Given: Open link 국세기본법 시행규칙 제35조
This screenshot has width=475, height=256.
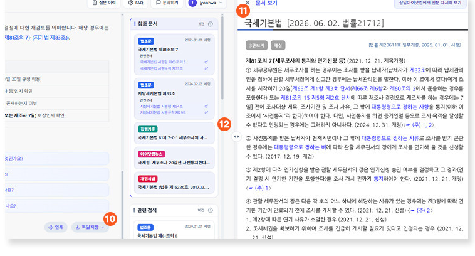Looking at the screenshot, I should [x=161, y=68].
